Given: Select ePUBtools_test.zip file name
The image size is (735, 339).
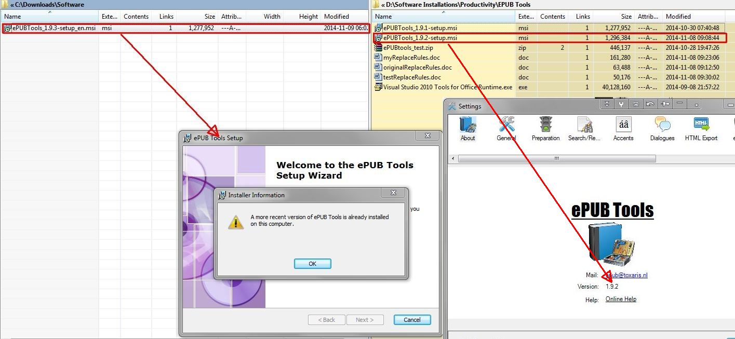Looking at the screenshot, I should click(408, 48).
